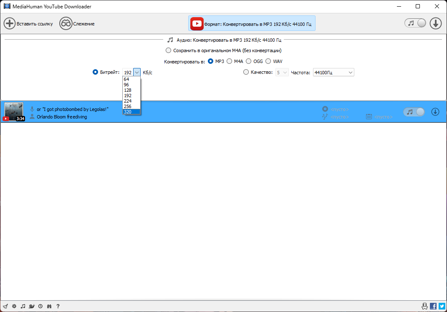The image size is (447, 312).
Task: Click the snail speed-limit icon
Action: (32, 306)
